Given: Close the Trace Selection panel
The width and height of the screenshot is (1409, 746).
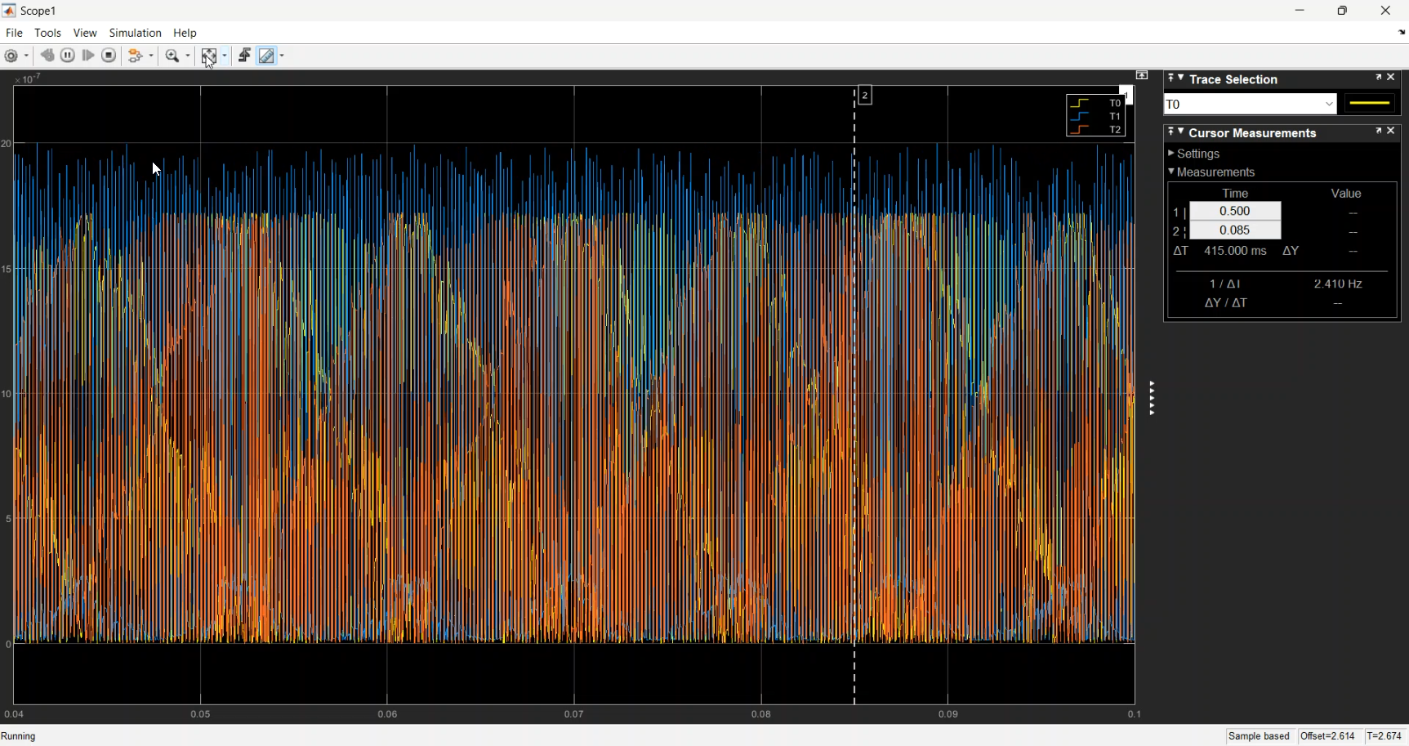Looking at the screenshot, I should point(1392,78).
